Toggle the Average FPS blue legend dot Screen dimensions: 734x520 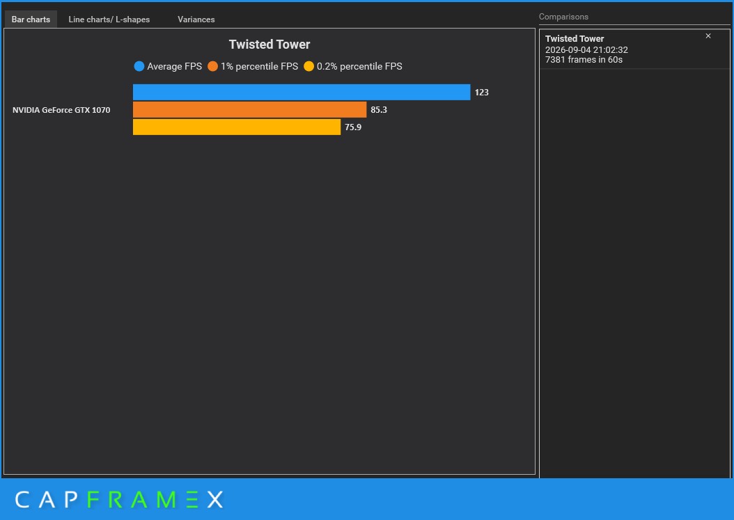tap(139, 66)
